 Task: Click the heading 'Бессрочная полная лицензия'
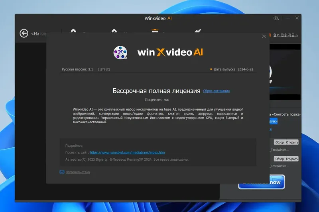156,91
